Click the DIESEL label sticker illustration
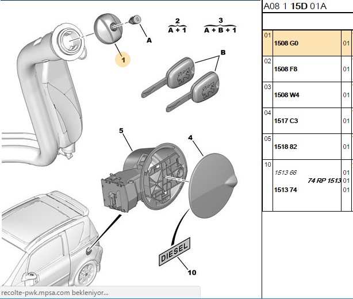Image resolution: width=353 pixels, height=299 pixels. pos(175,251)
